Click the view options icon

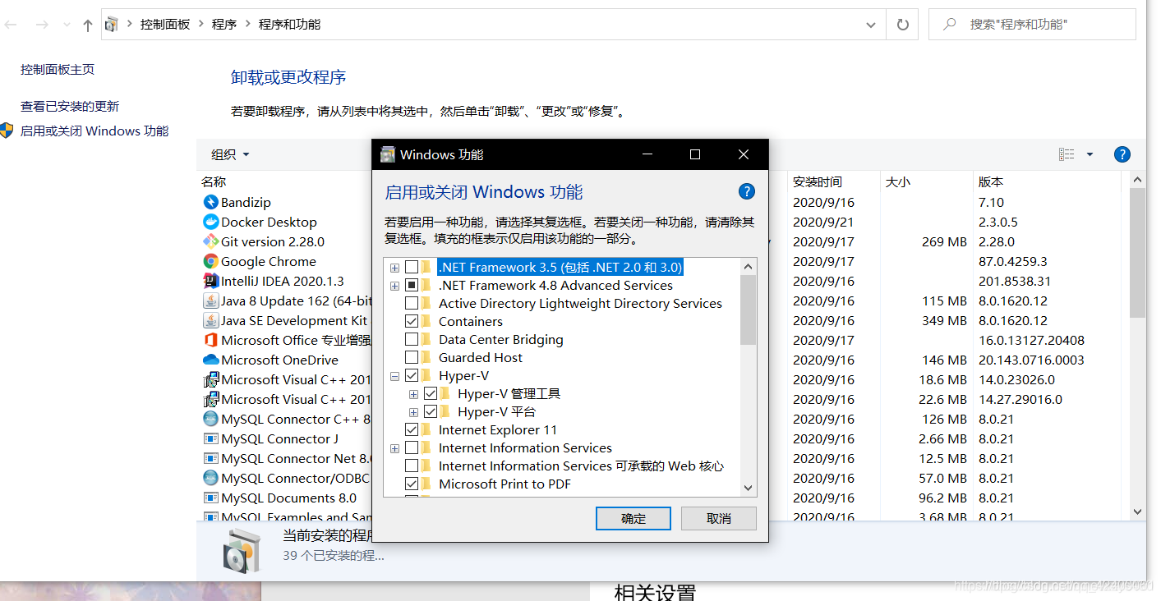pyautogui.click(x=1067, y=154)
